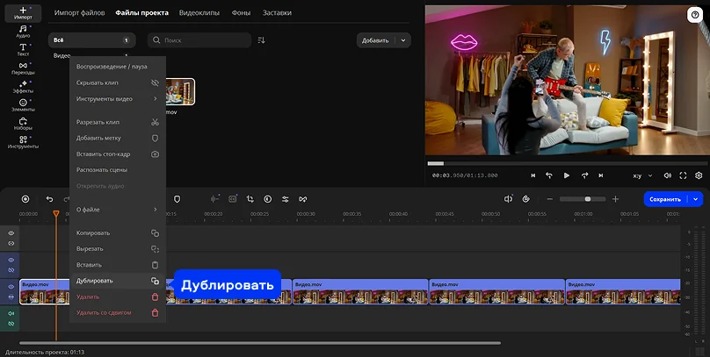Open the transition wizard icon in toolbar

[x=303, y=199]
